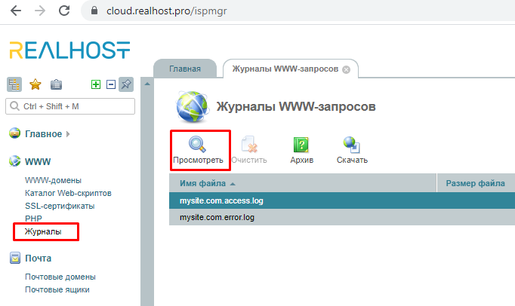Open the Журналы menu item

click(43, 231)
